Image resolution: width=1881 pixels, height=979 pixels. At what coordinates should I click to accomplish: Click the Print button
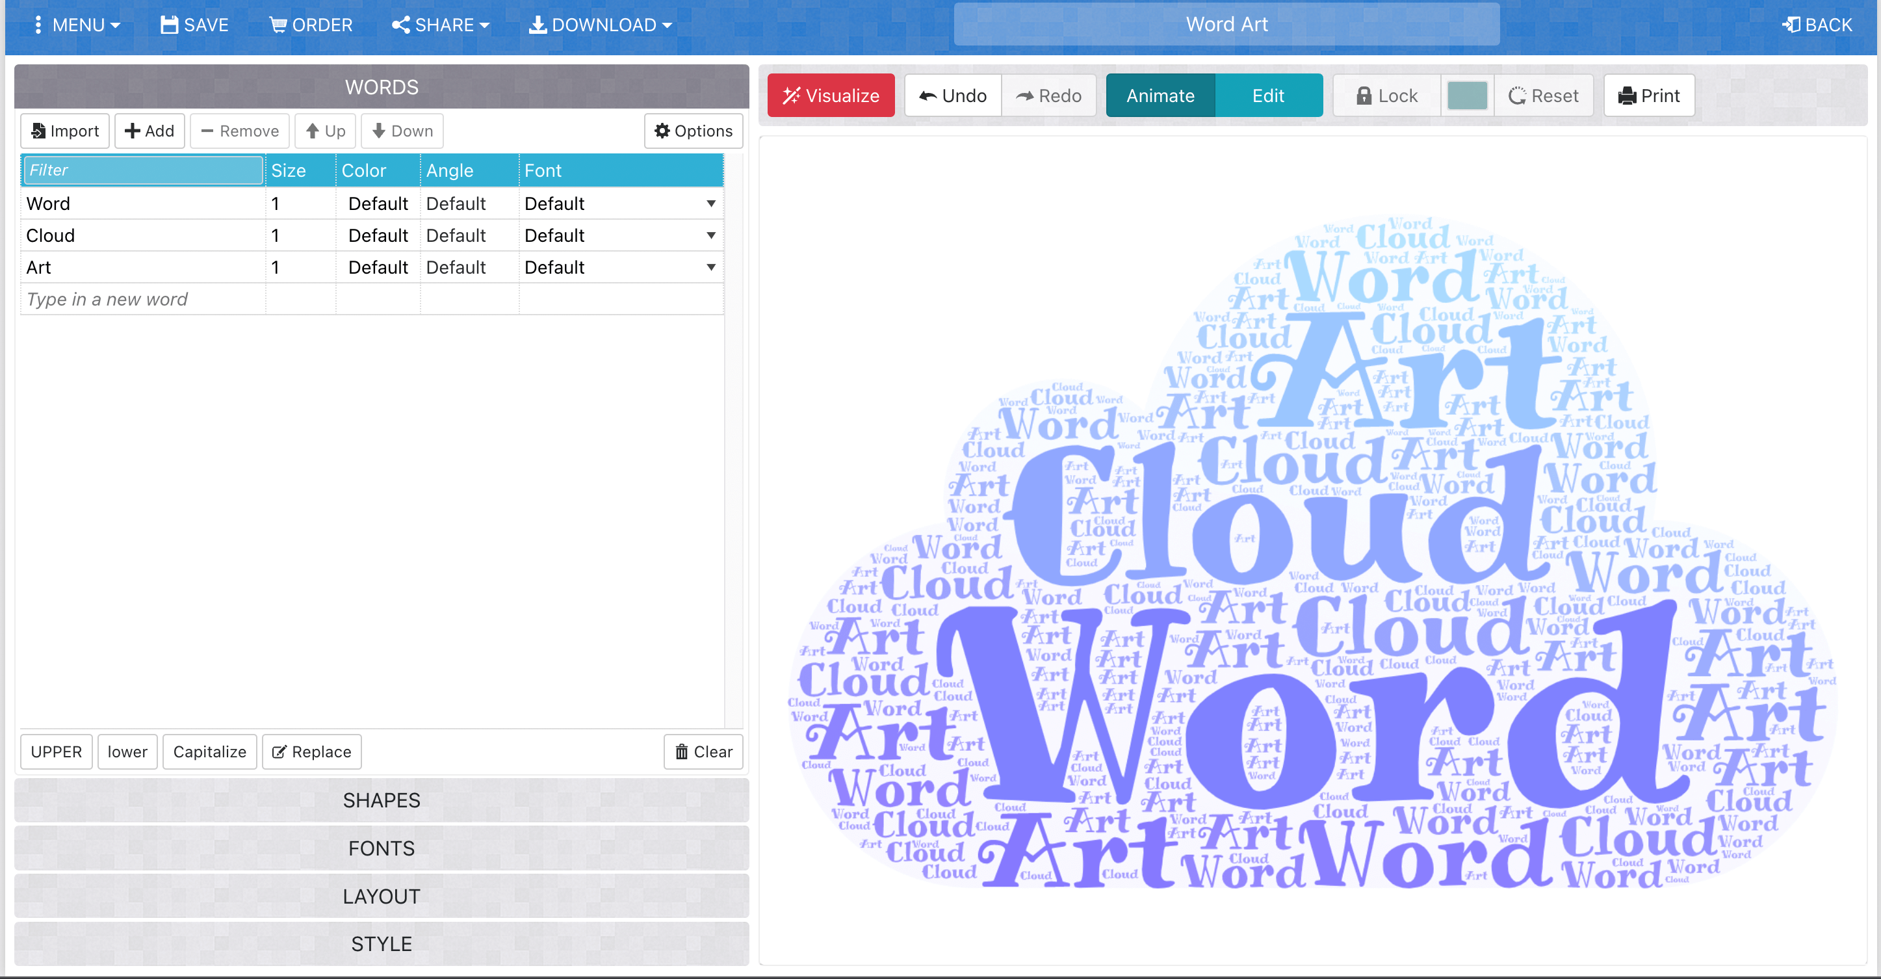[1648, 96]
